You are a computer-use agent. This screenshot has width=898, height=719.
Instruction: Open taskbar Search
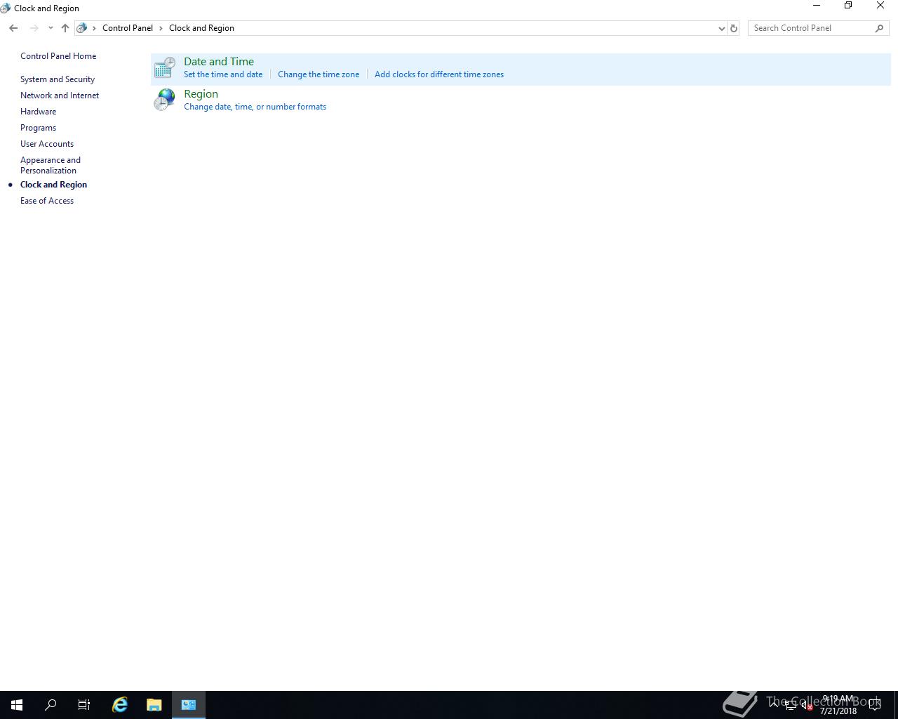(x=51, y=705)
